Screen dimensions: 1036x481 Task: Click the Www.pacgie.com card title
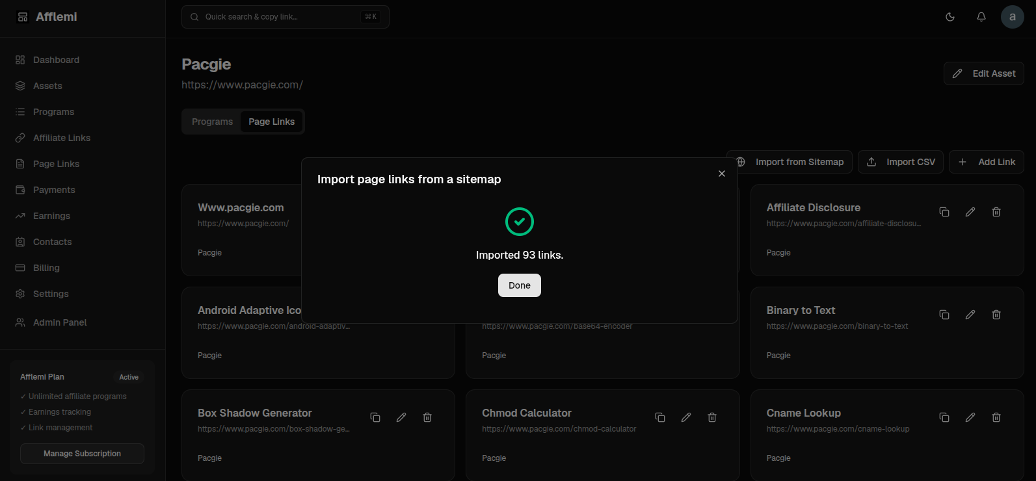point(241,207)
